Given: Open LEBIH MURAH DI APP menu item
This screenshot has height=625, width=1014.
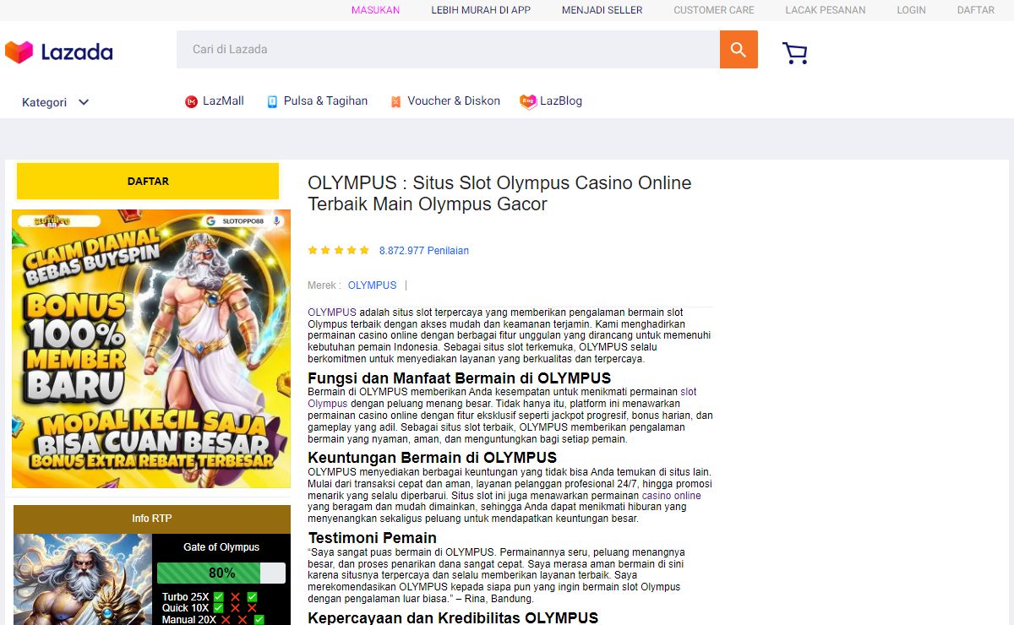Looking at the screenshot, I should click(x=481, y=10).
